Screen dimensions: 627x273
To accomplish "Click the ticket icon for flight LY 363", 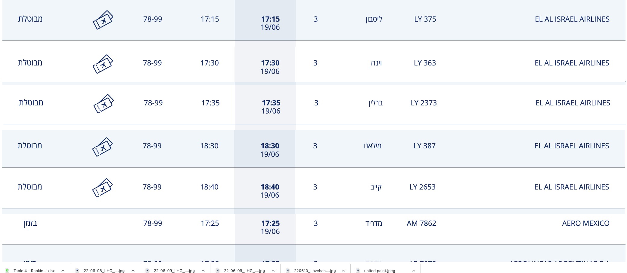I will coord(103,64).
